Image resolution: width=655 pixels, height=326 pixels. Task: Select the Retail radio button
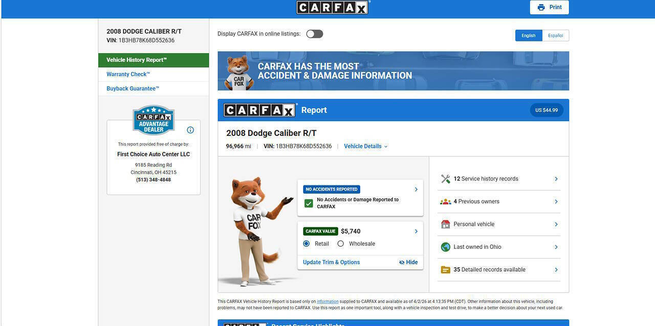307,244
